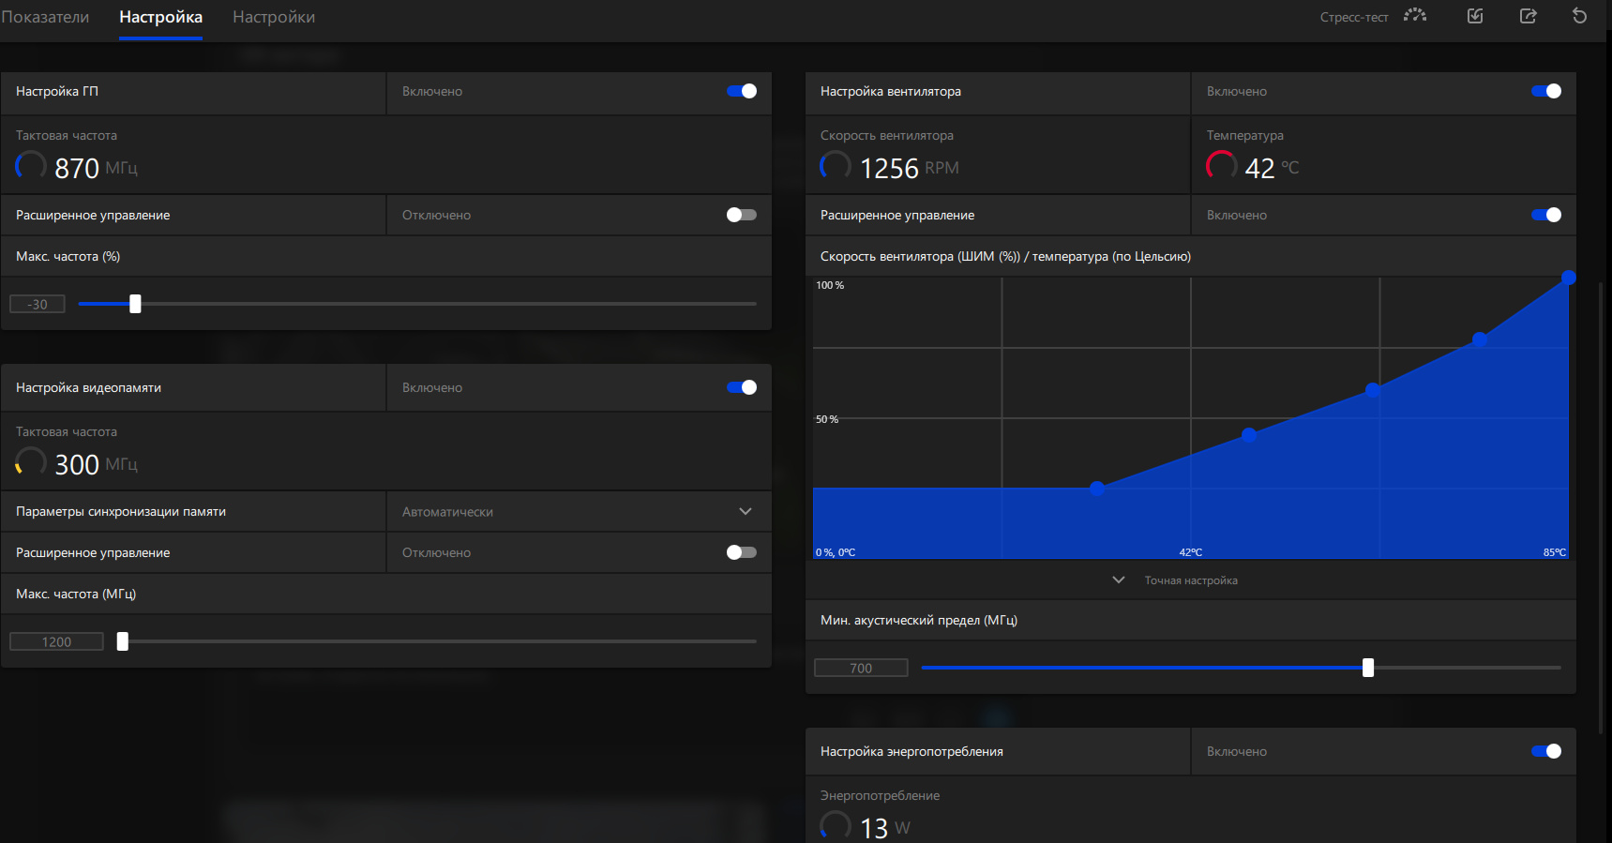The image size is (1612, 843).
Task: Click the power consumption 13 W gauge icon
Action: [836, 826]
